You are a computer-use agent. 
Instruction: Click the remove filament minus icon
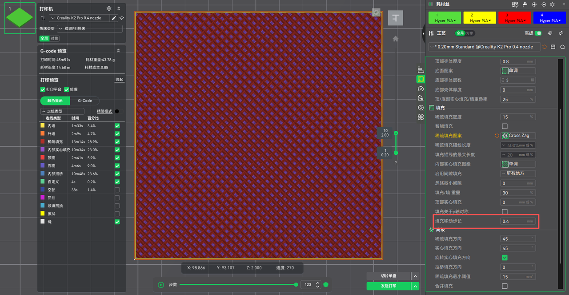[543, 4]
